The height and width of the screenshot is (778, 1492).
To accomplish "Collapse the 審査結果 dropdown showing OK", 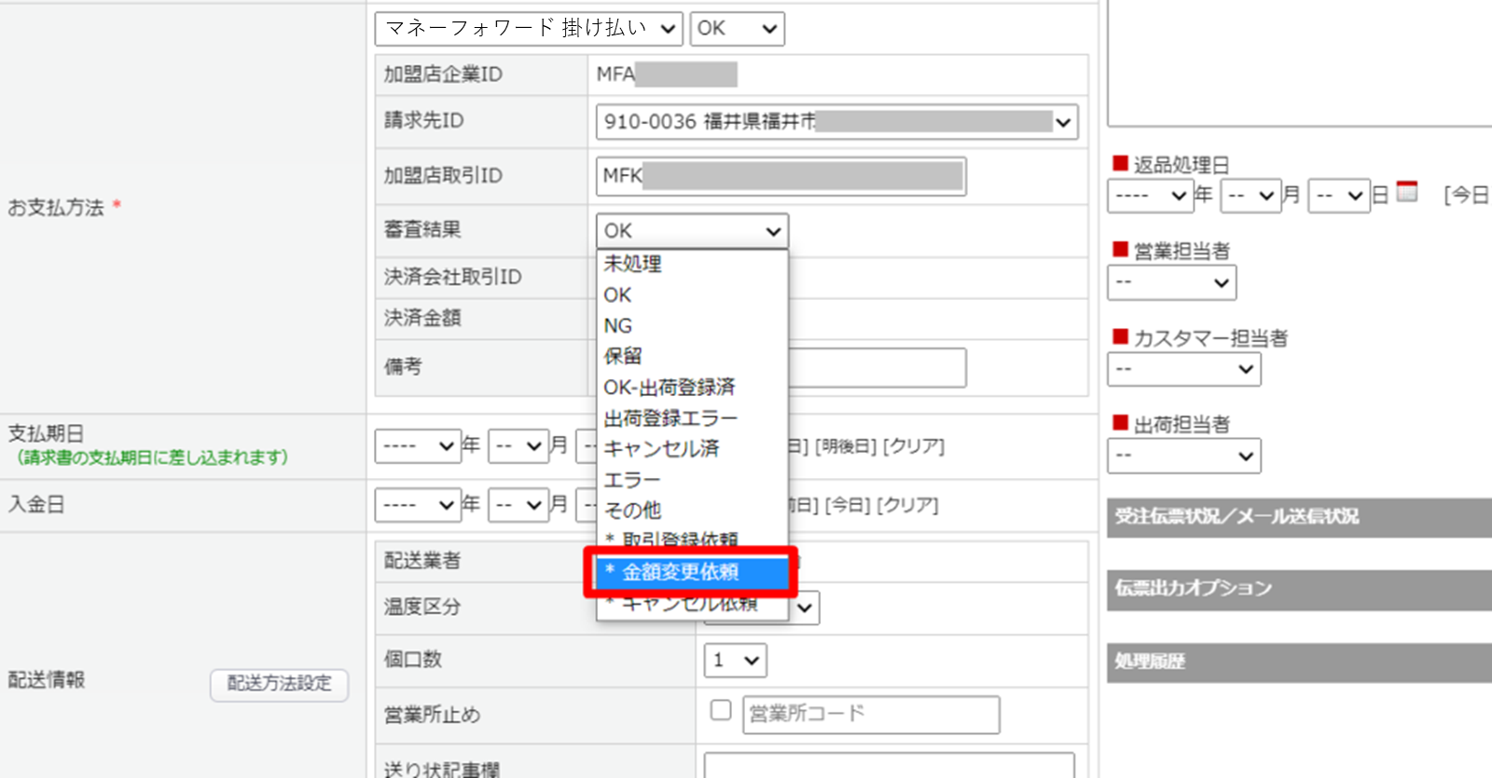I will click(x=692, y=230).
